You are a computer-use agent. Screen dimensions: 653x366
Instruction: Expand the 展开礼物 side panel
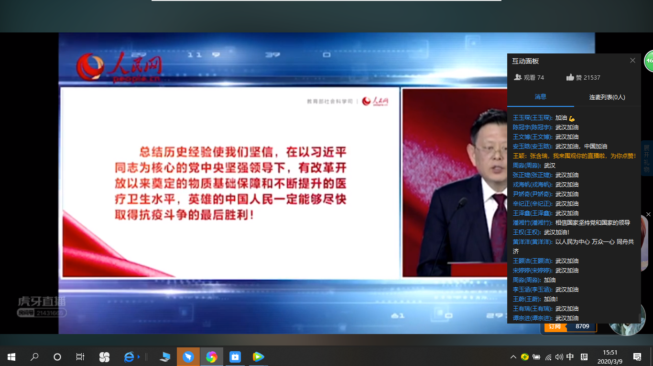tap(646, 159)
